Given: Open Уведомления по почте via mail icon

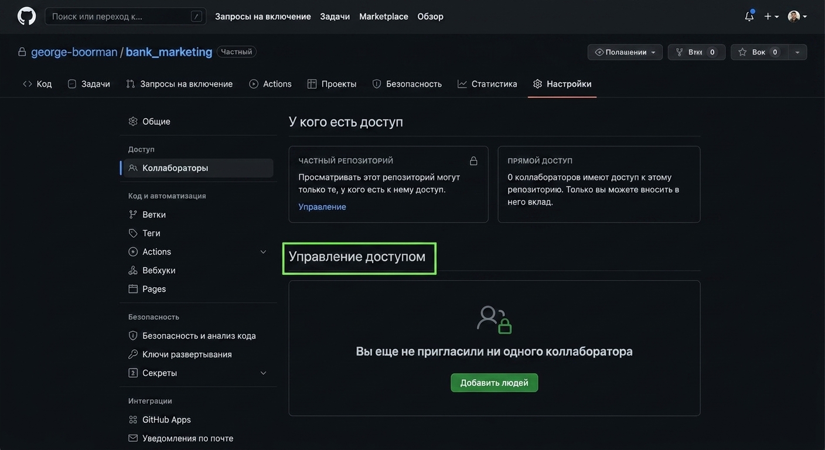Looking at the screenshot, I should (x=133, y=438).
